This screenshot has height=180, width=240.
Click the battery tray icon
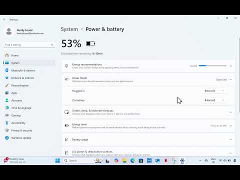point(229,160)
